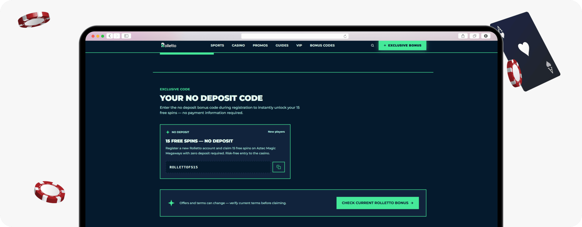Copy the ROLLETTOFS15 code via copy icon
This screenshot has height=227, width=582.
[x=279, y=167]
